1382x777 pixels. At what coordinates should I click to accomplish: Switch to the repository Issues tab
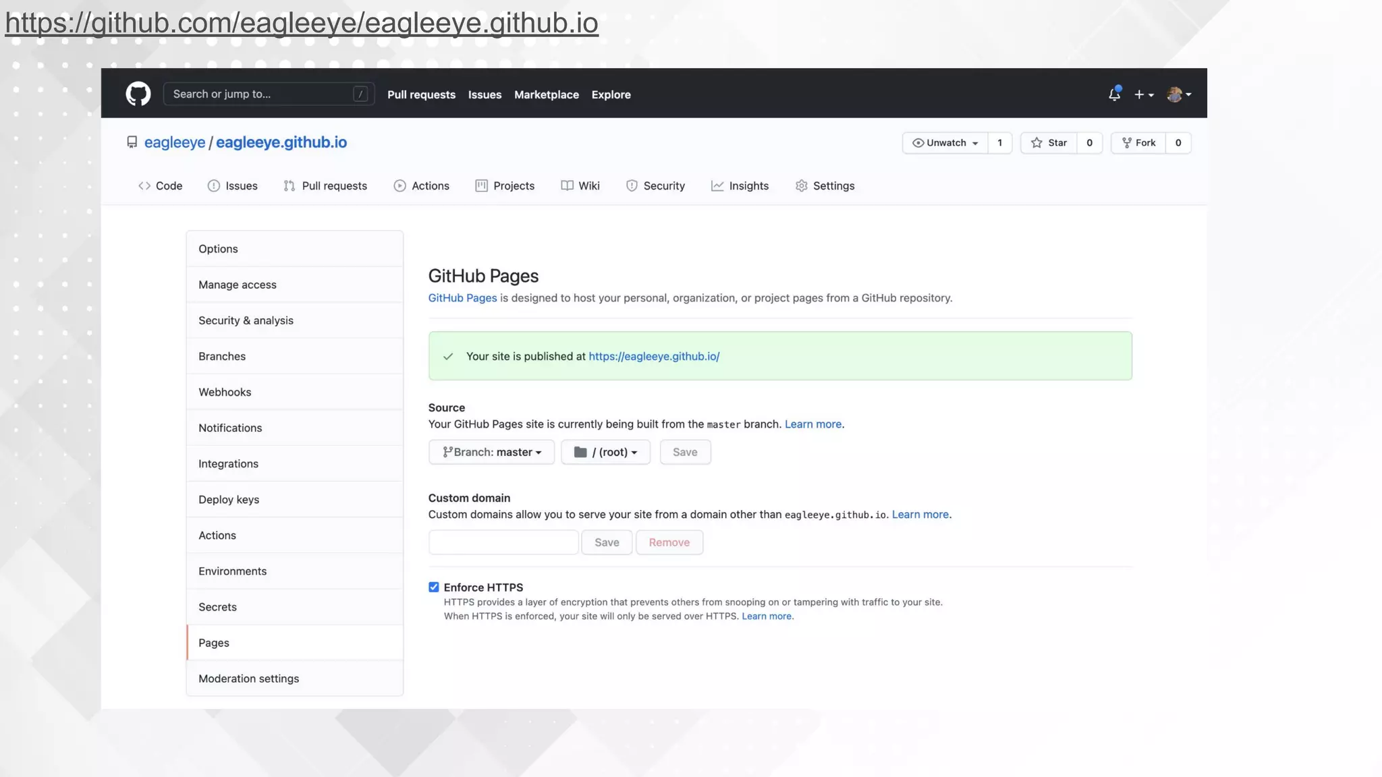[232, 185]
